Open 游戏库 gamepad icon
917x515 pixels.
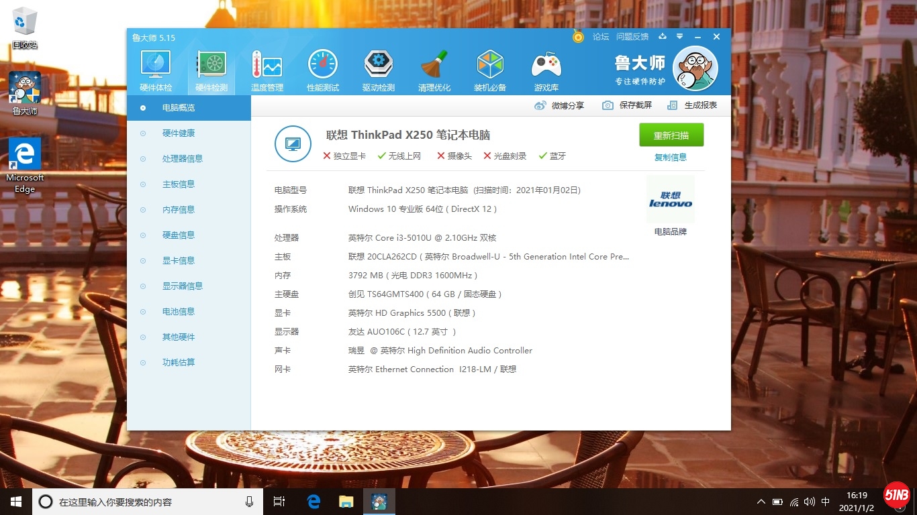(546, 70)
